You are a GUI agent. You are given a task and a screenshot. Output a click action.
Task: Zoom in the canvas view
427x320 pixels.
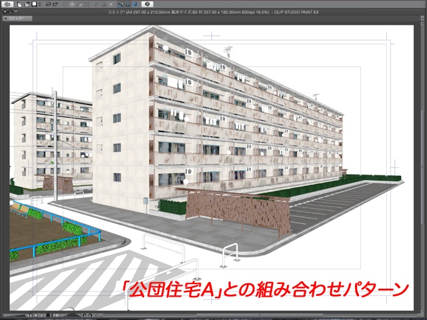(42, 315)
